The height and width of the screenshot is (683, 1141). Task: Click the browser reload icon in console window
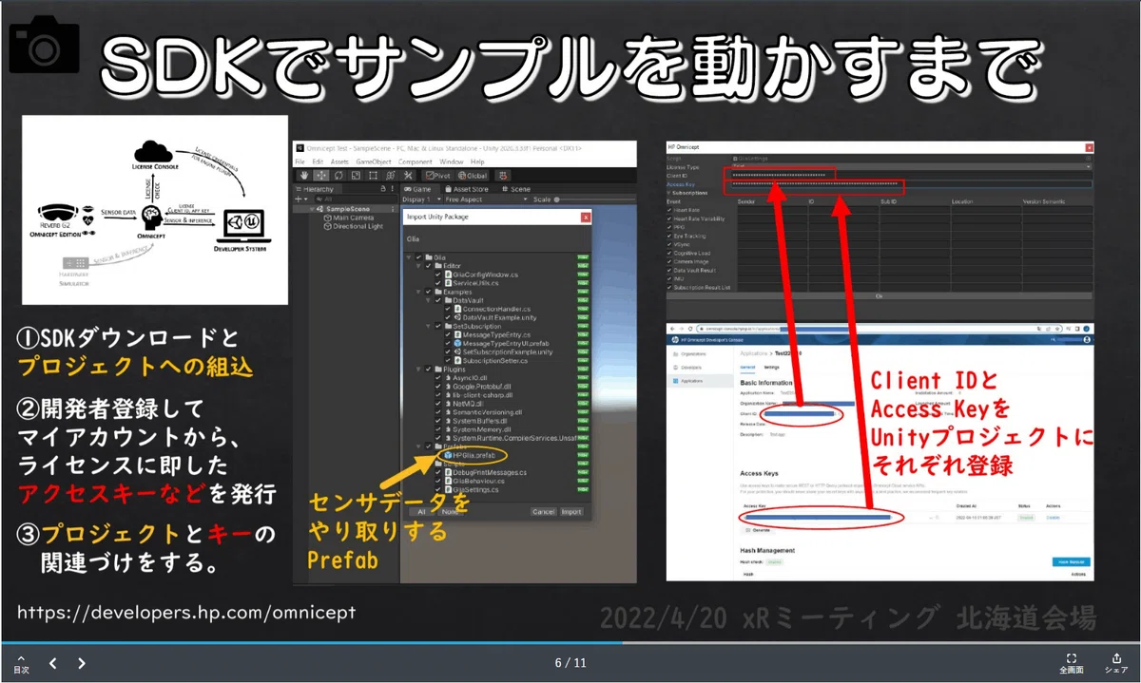(x=690, y=329)
